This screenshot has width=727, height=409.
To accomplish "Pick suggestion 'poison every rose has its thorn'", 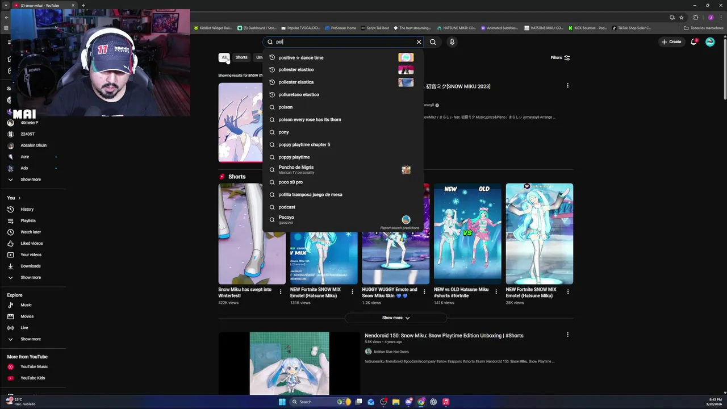I will 342,120.
